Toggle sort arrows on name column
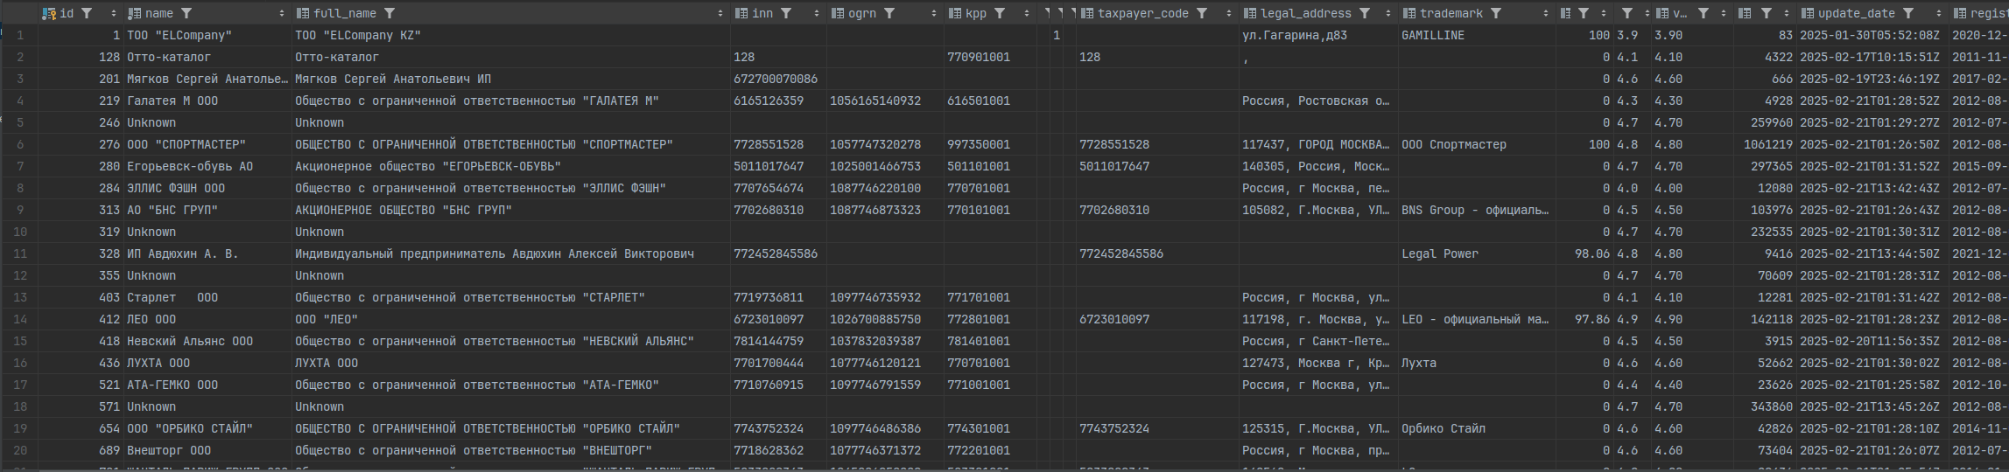The height and width of the screenshot is (472, 2009). pos(282,13)
